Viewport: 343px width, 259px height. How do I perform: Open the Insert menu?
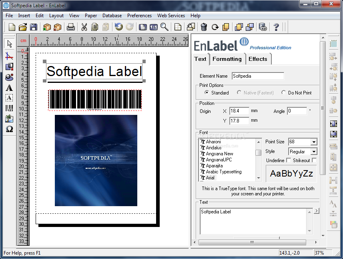24,16
